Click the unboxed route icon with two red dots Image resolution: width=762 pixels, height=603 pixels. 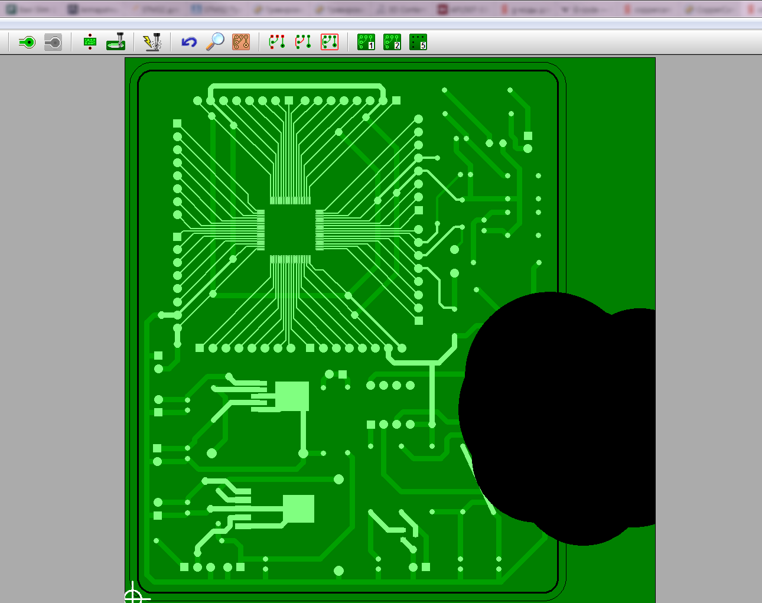coord(303,42)
